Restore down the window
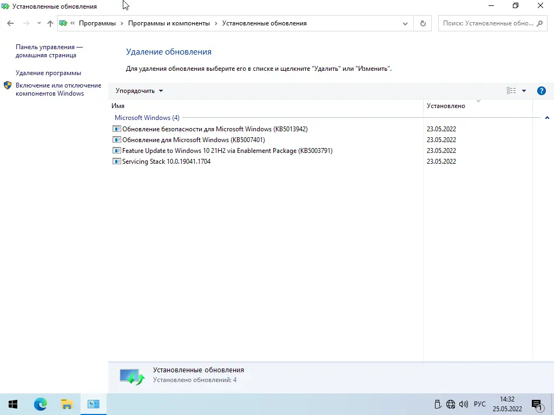This screenshot has width=554, height=415. pos(516,6)
